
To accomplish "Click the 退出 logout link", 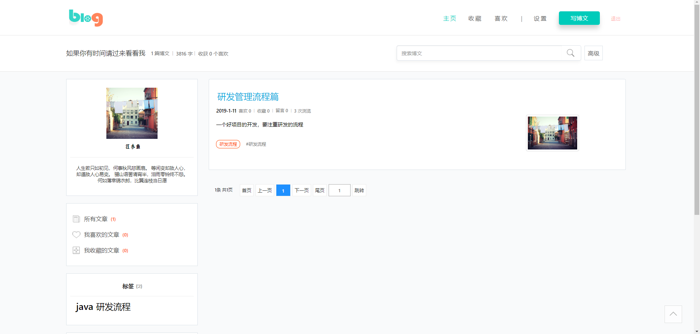I will 615,19.
